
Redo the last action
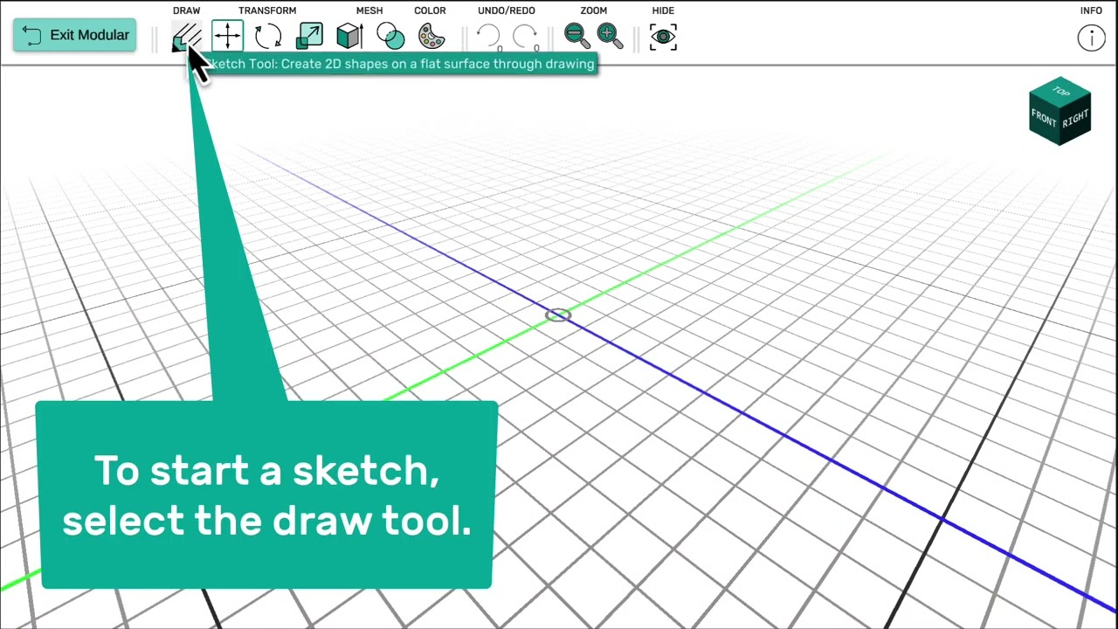[x=526, y=36]
